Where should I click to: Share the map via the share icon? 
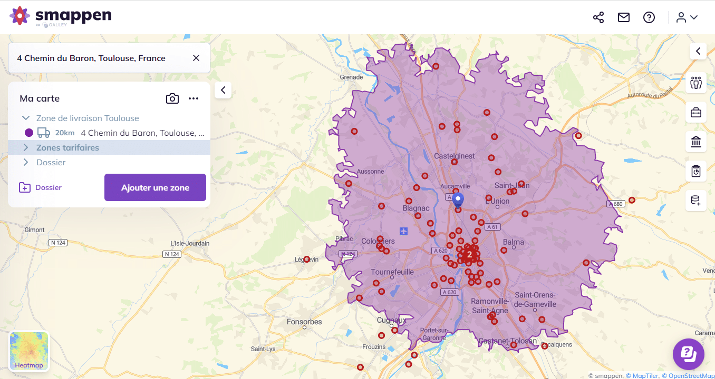(x=598, y=17)
